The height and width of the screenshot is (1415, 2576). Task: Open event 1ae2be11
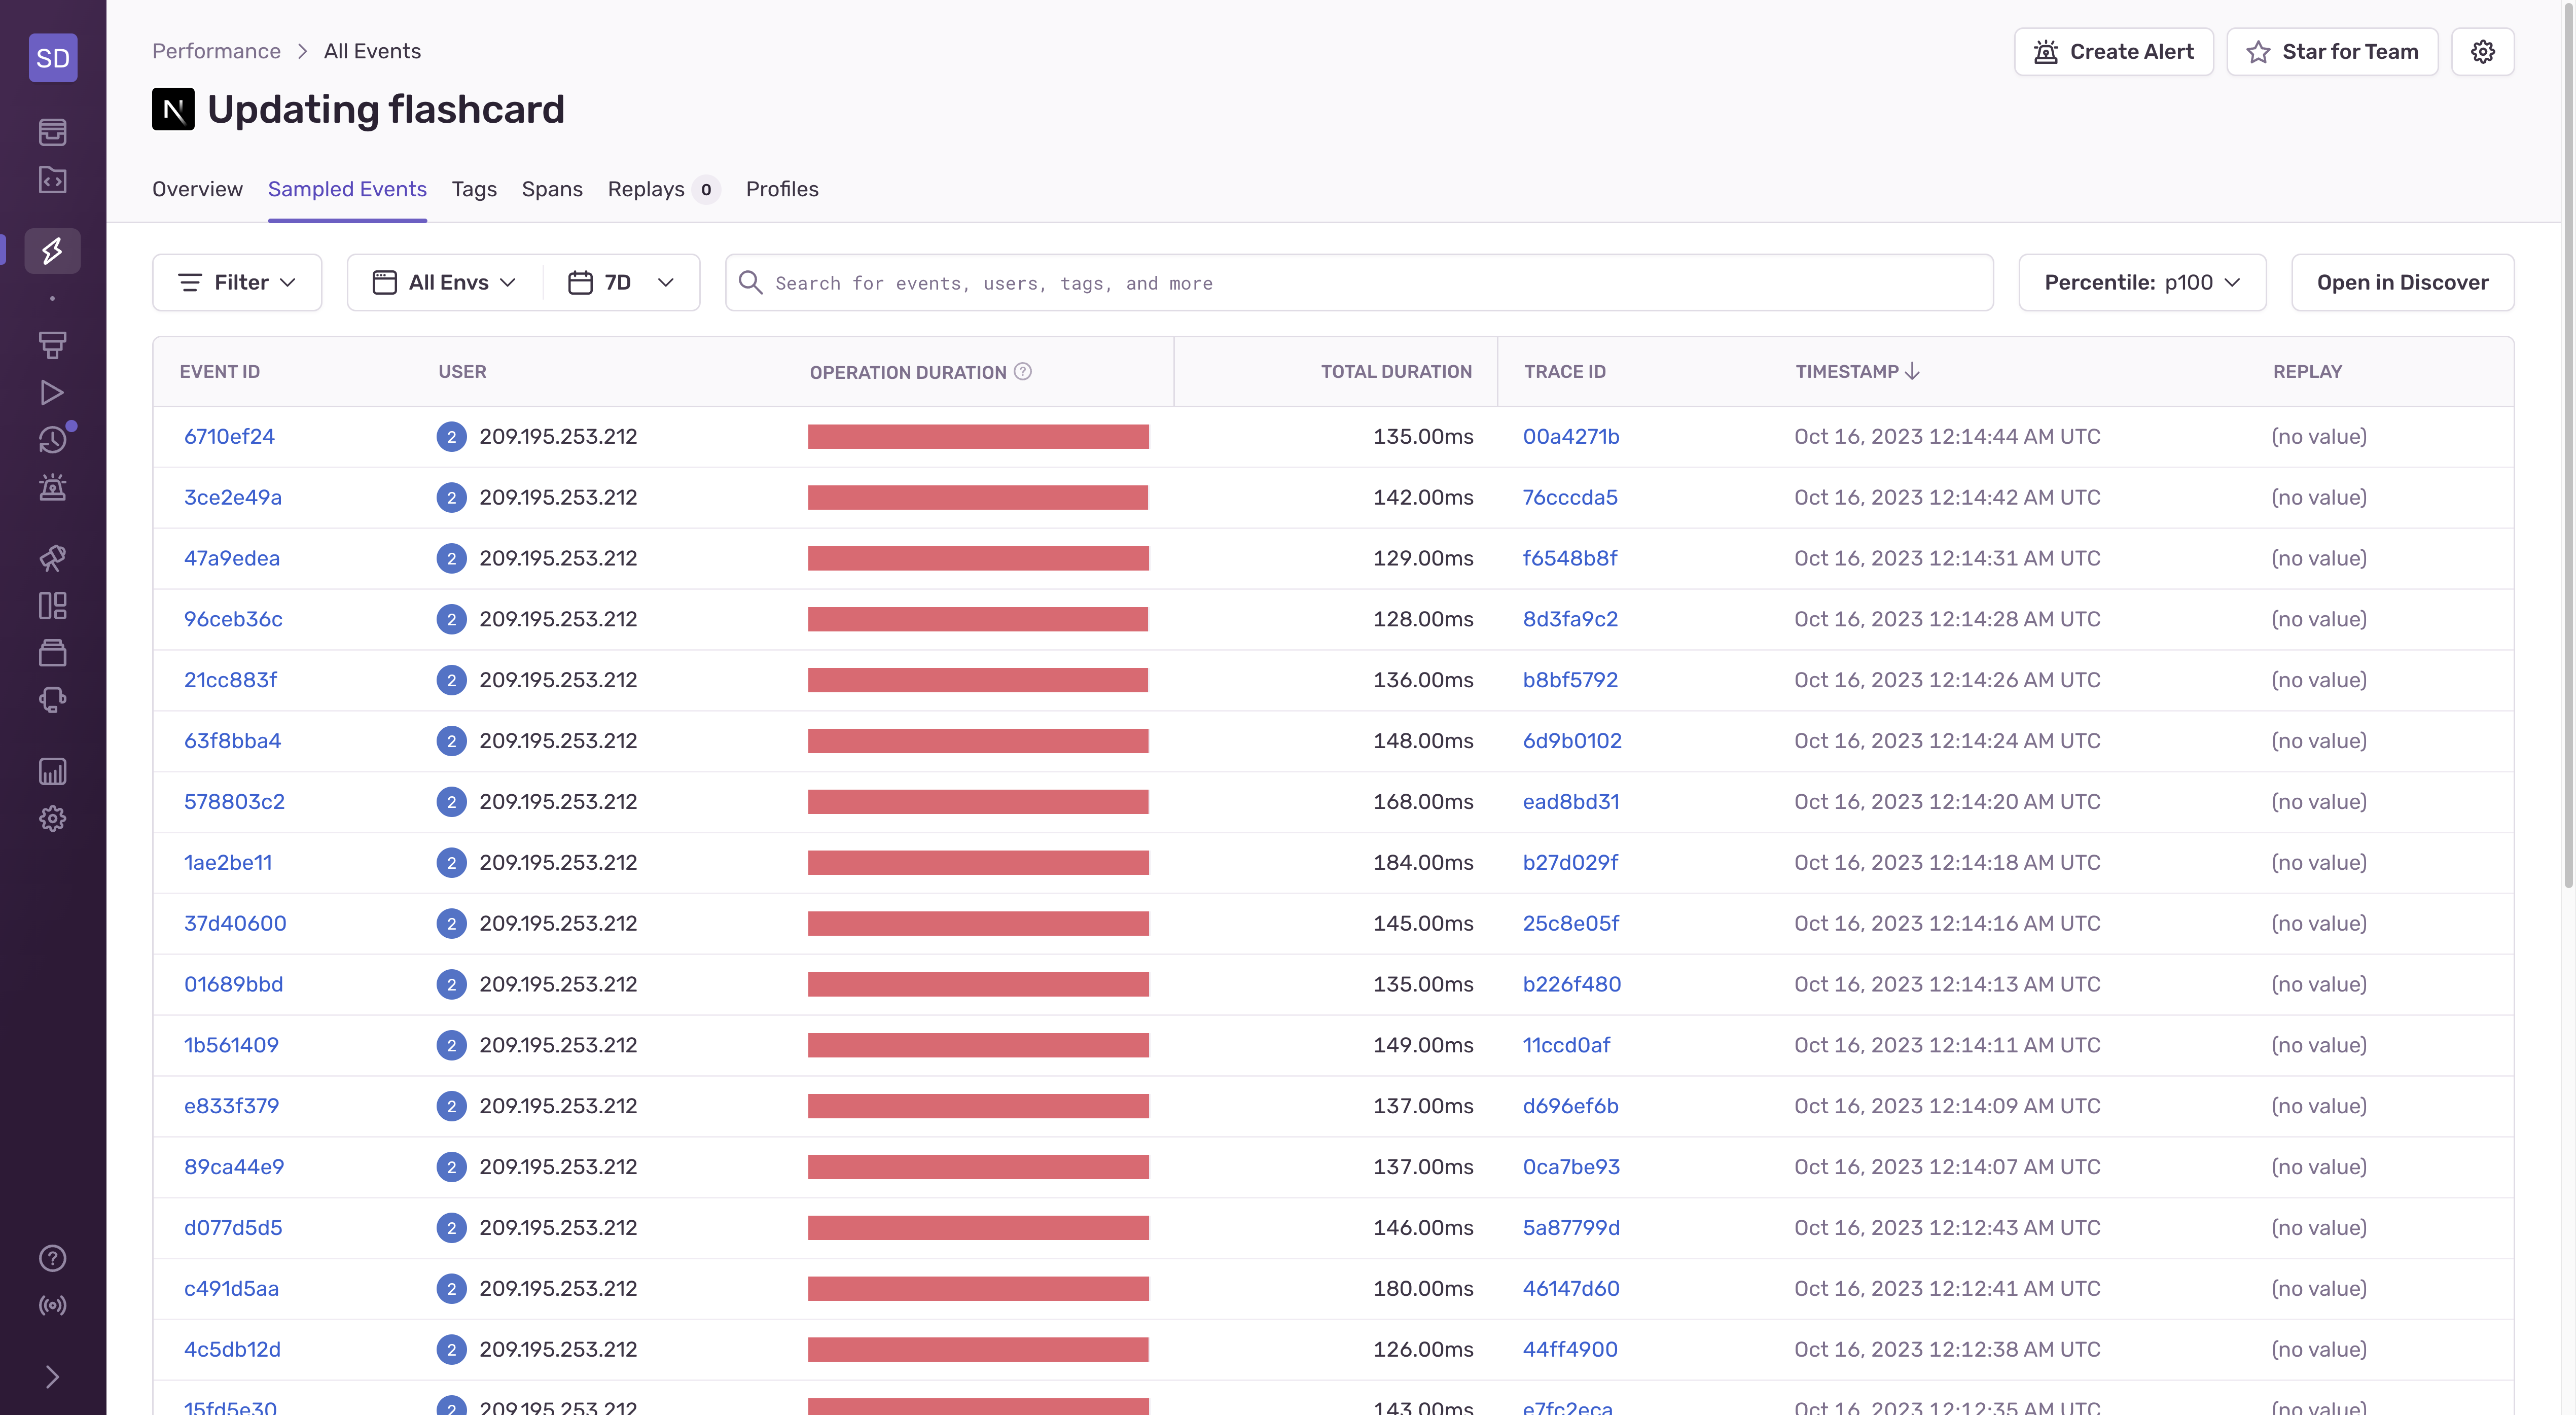(228, 863)
